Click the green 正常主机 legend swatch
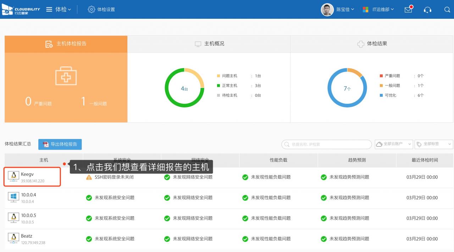The width and height of the screenshot is (454, 252). pos(218,86)
